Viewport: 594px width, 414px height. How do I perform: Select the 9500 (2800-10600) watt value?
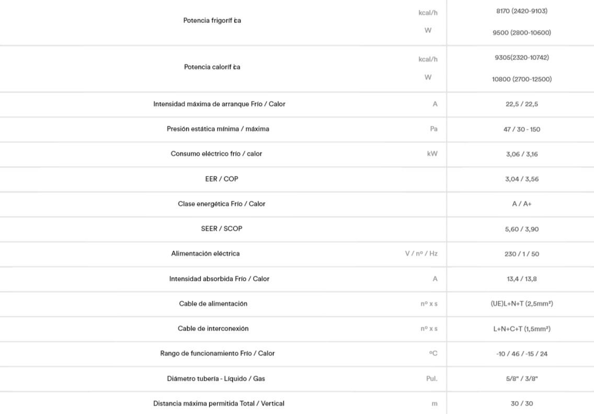click(x=521, y=32)
